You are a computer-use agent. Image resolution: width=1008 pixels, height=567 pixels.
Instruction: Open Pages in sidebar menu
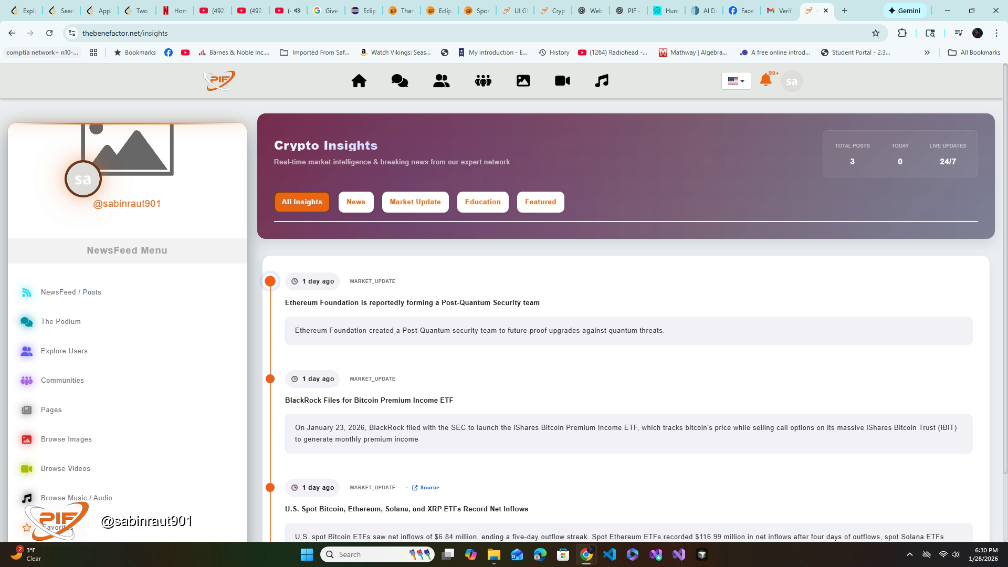[x=51, y=410]
